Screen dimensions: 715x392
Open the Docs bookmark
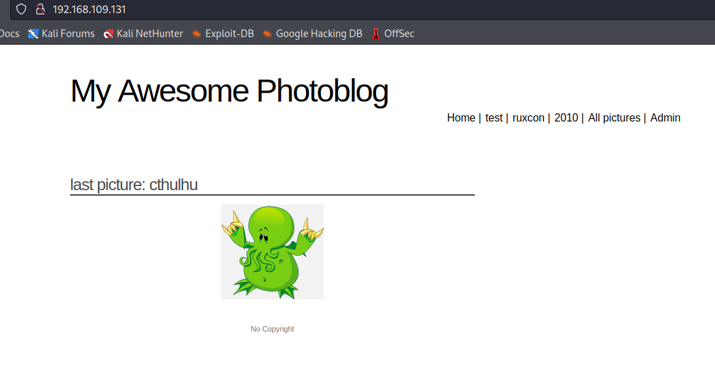pyautogui.click(x=10, y=34)
